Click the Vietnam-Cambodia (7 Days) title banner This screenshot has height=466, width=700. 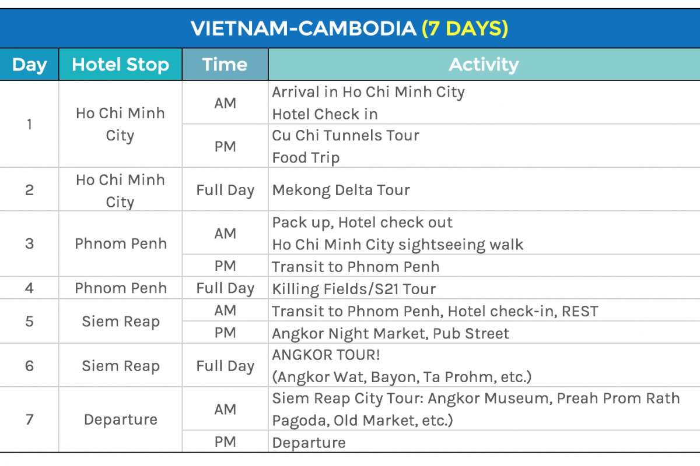point(349,29)
